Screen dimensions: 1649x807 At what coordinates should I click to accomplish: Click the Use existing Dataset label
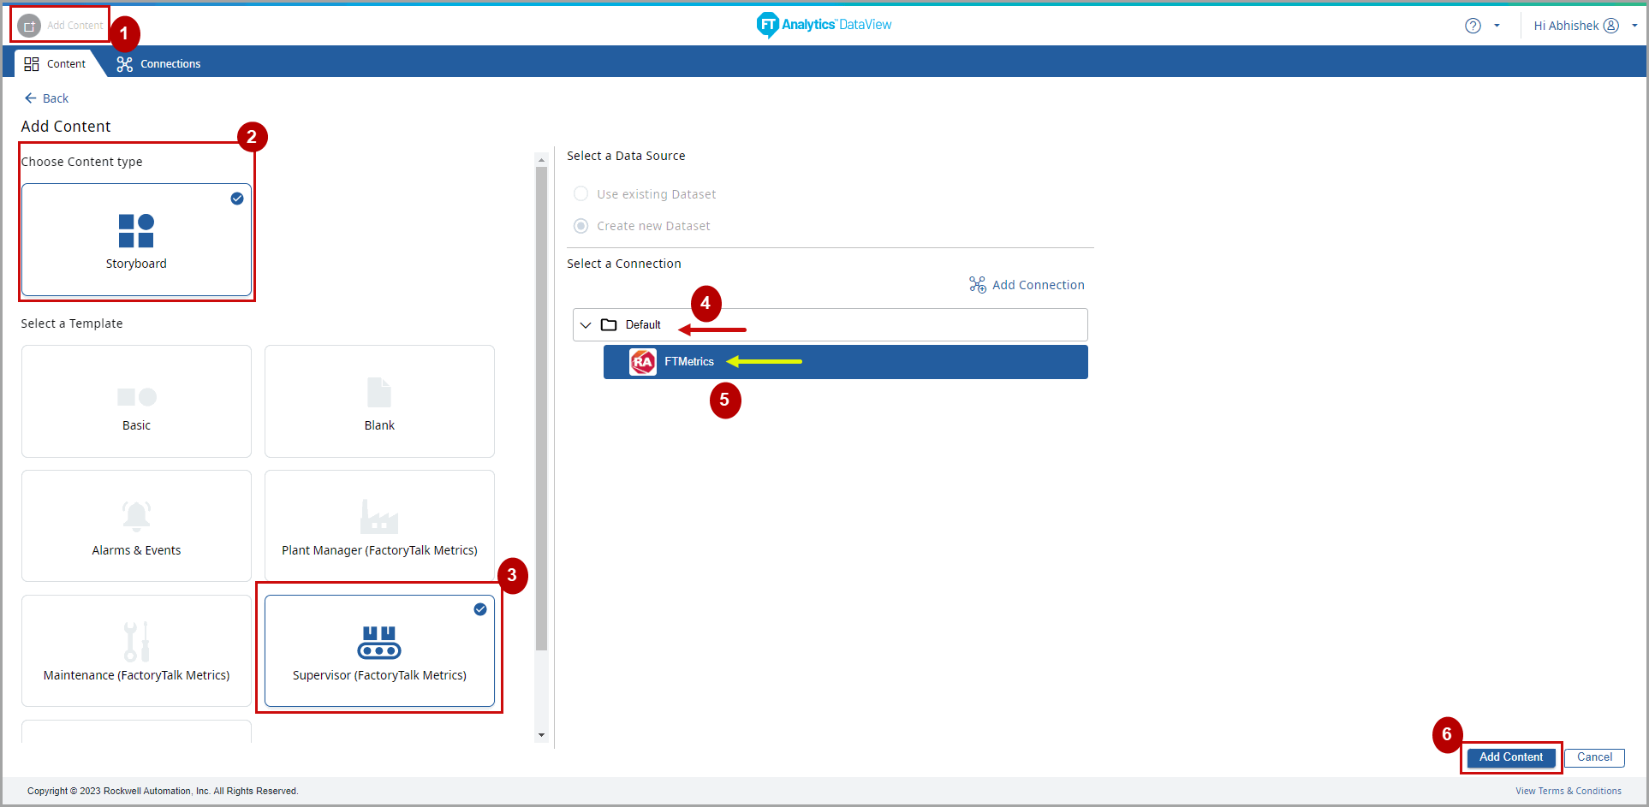click(657, 194)
